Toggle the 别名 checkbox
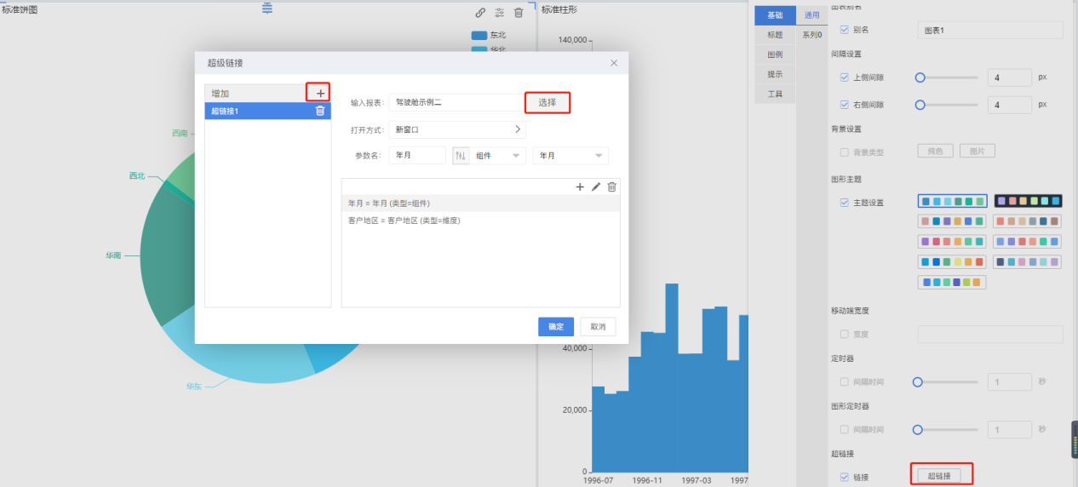The height and width of the screenshot is (487, 1078). tap(845, 30)
